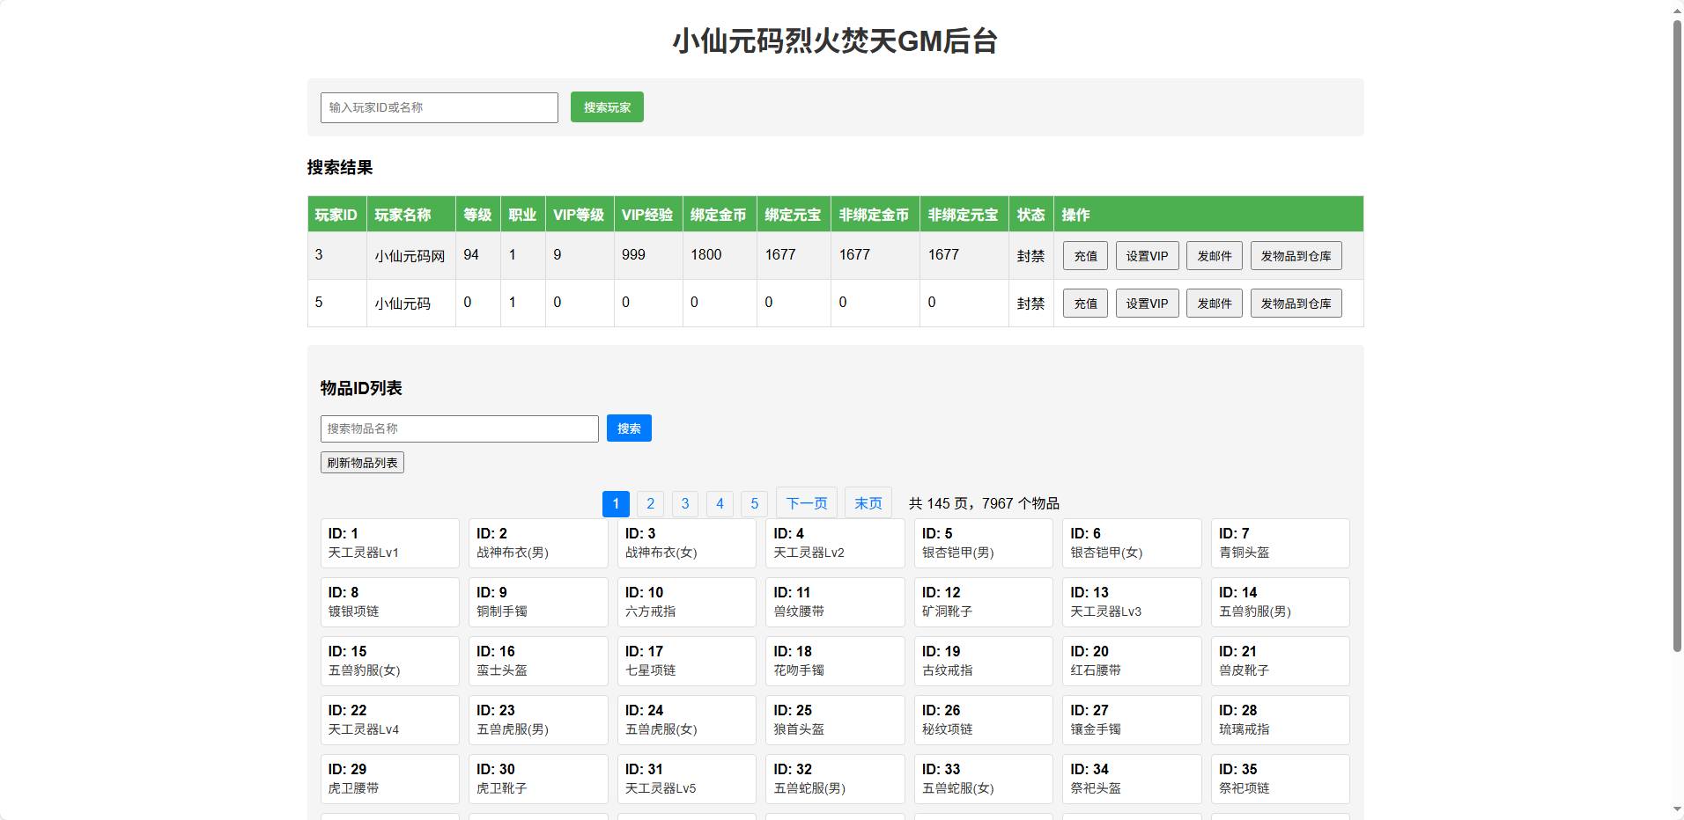Select item card ID: 24 五兽虎服(女)
This screenshot has height=820, width=1684.
click(x=687, y=720)
